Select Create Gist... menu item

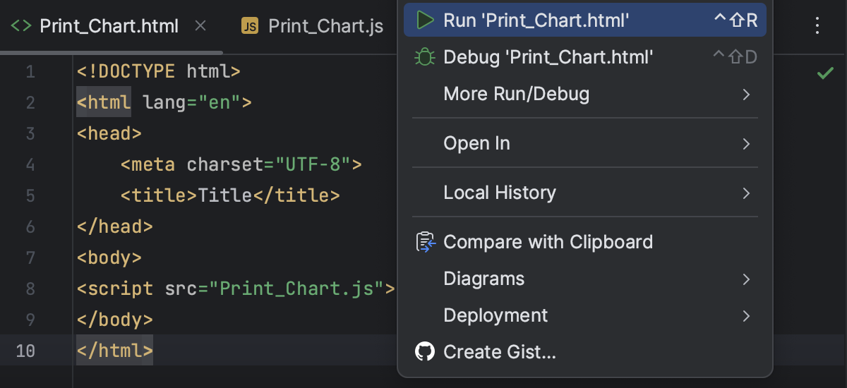500,351
